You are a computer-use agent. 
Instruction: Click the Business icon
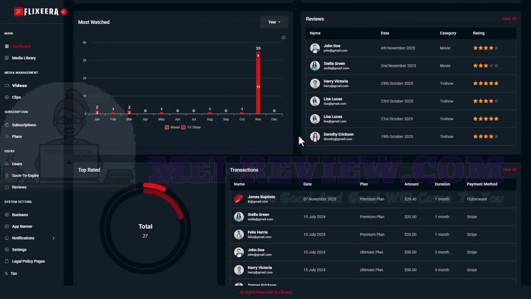tap(7, 215)
